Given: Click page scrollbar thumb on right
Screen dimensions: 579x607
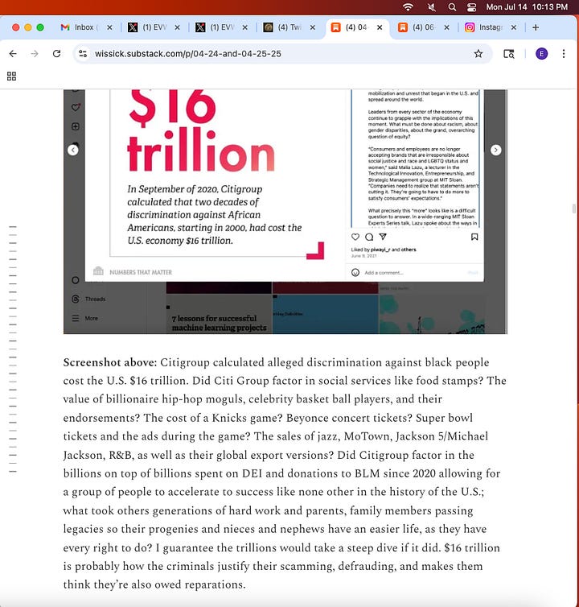Looking at the screenshot, I should click(574, 209).
